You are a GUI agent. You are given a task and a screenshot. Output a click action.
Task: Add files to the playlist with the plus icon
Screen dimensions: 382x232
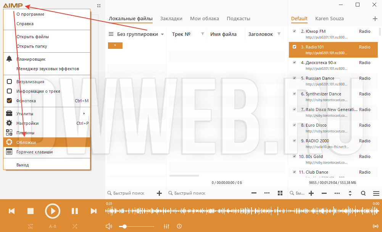click(311, 193)
